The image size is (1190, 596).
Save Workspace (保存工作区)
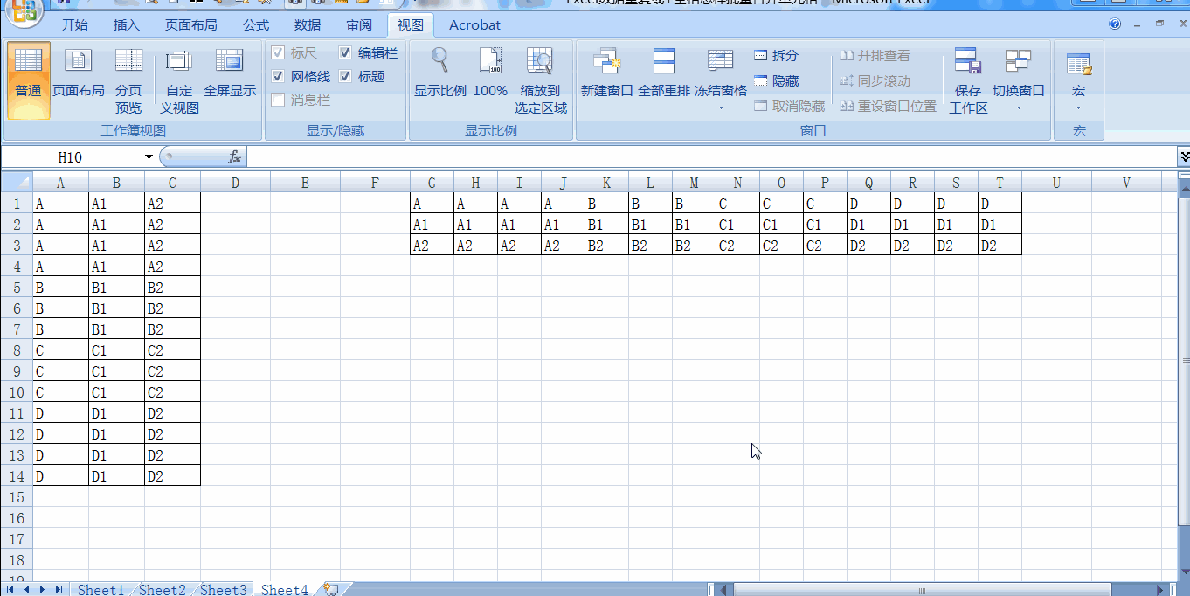[968, 80]
